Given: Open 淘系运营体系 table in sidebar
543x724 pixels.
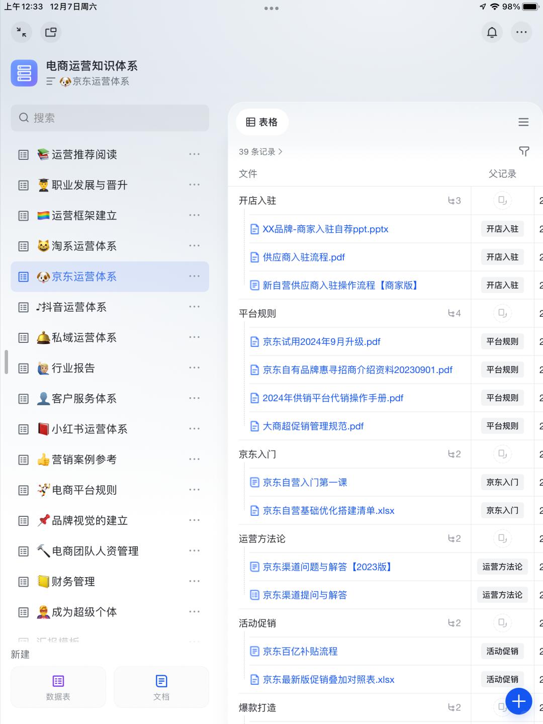Looking at the screenshot, I should (x=110, y=246).
